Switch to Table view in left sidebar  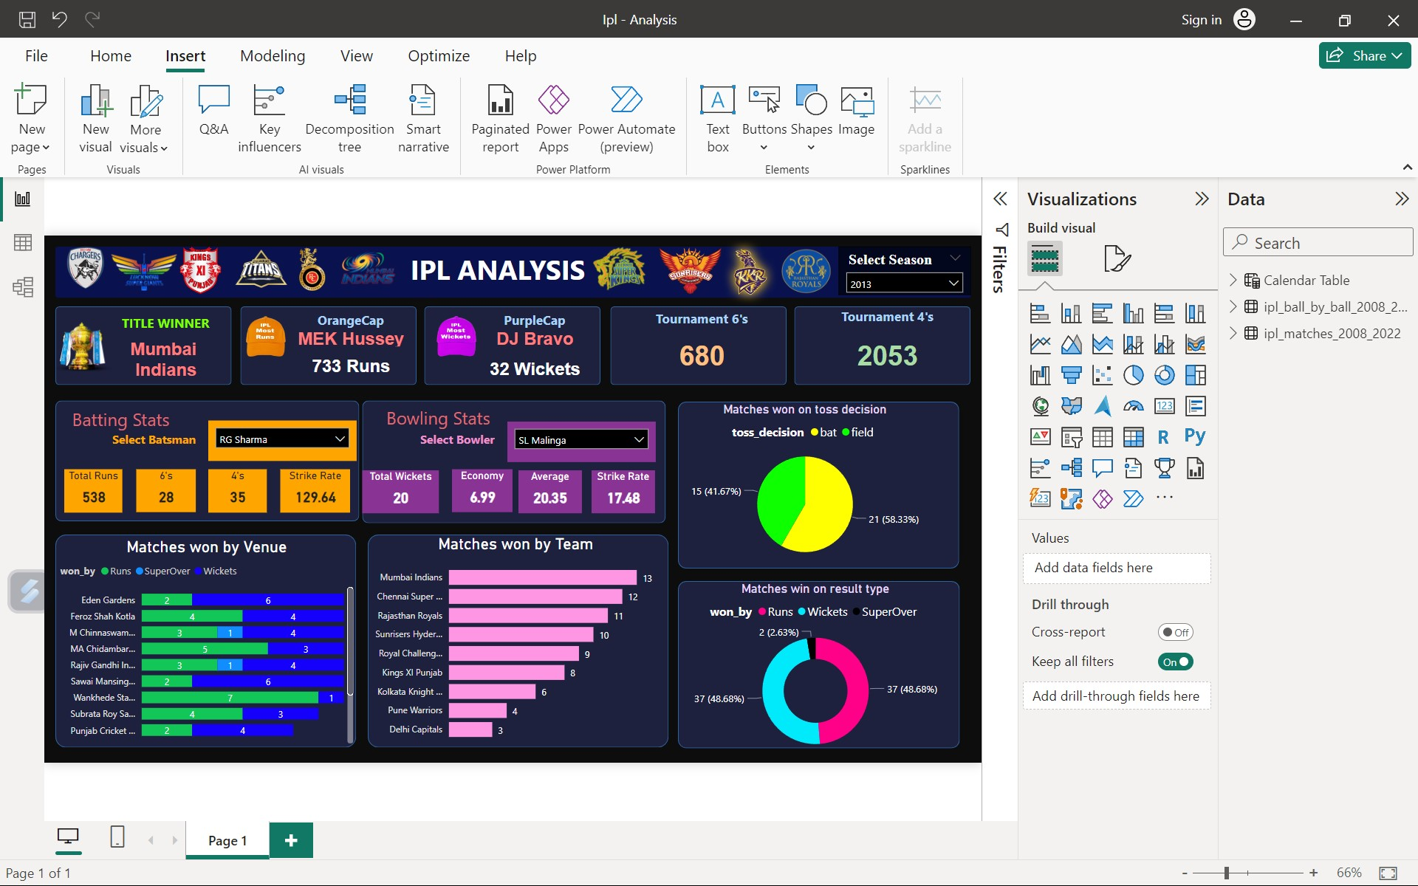(x=22, y=242)
